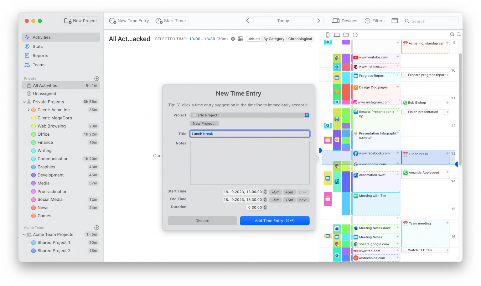Collapse the Private Projects group
Viewport: 481px width, 286px height.
click(24, 102)
